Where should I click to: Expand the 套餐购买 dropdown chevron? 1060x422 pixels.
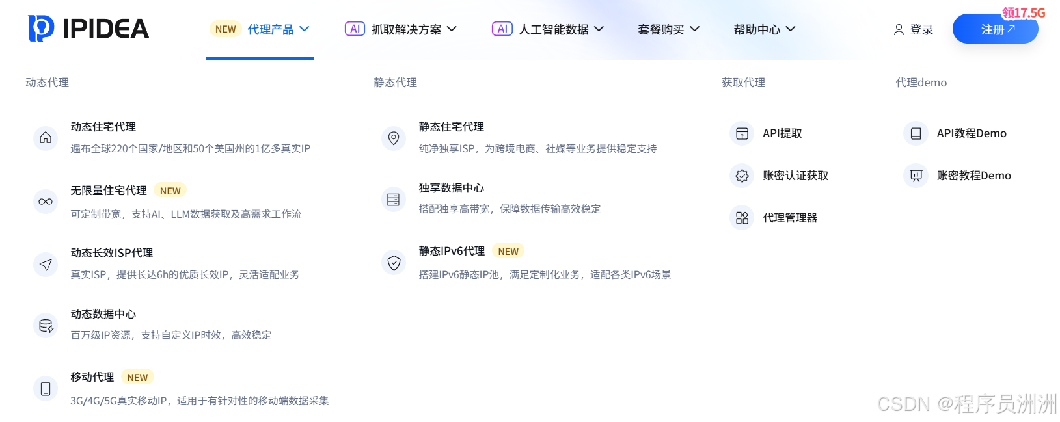695,29
